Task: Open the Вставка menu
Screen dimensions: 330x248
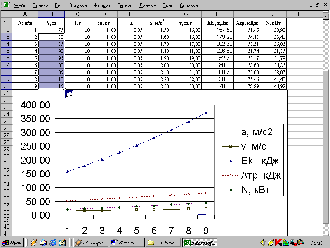Action: [78, 5]
